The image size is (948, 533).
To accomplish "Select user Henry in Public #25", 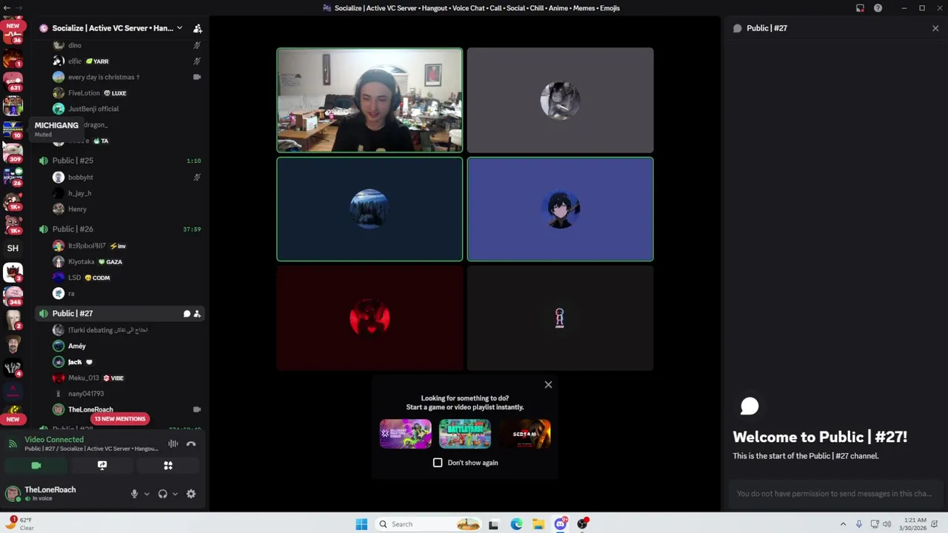I will (120, 209).
